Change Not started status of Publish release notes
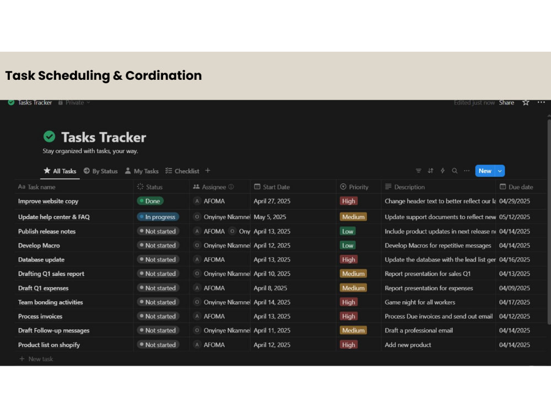This screenshot has height=413, width=551. tap(158, 231)
